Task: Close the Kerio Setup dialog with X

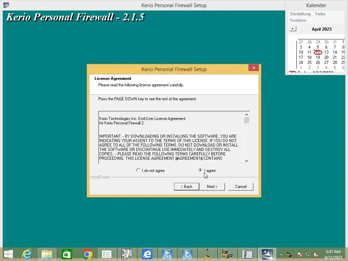Action: point(254,68)
